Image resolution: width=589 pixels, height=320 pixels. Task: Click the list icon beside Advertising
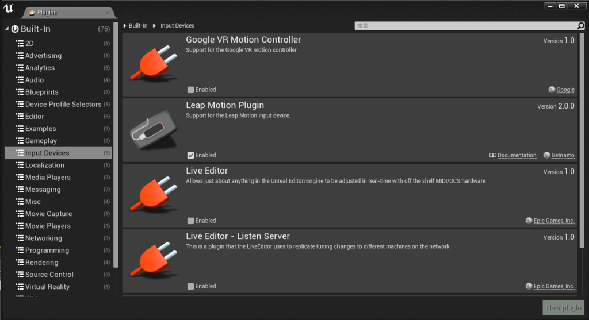[x=20, y=56]
